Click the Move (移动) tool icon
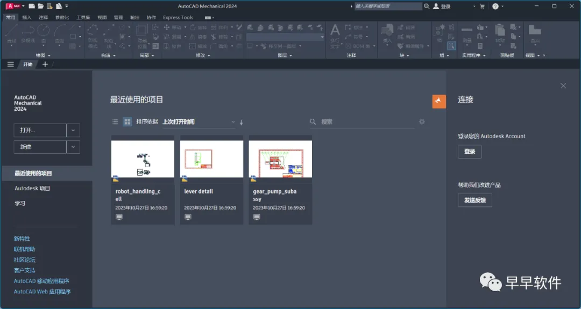The height and width of the screenshot is (309, 581). [x=167, y=27]
